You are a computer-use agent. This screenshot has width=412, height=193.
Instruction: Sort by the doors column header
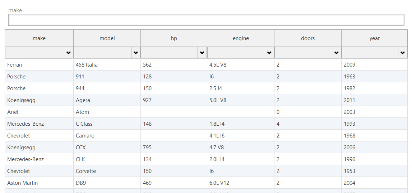pyautogui.click(x=308, y=38)
